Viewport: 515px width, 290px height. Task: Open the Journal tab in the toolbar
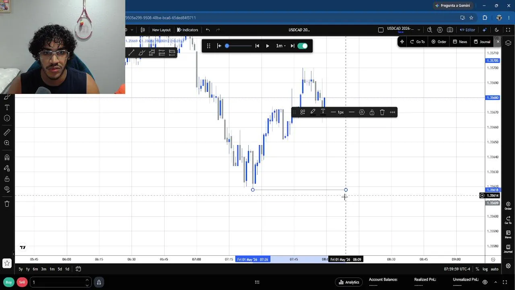482,42
